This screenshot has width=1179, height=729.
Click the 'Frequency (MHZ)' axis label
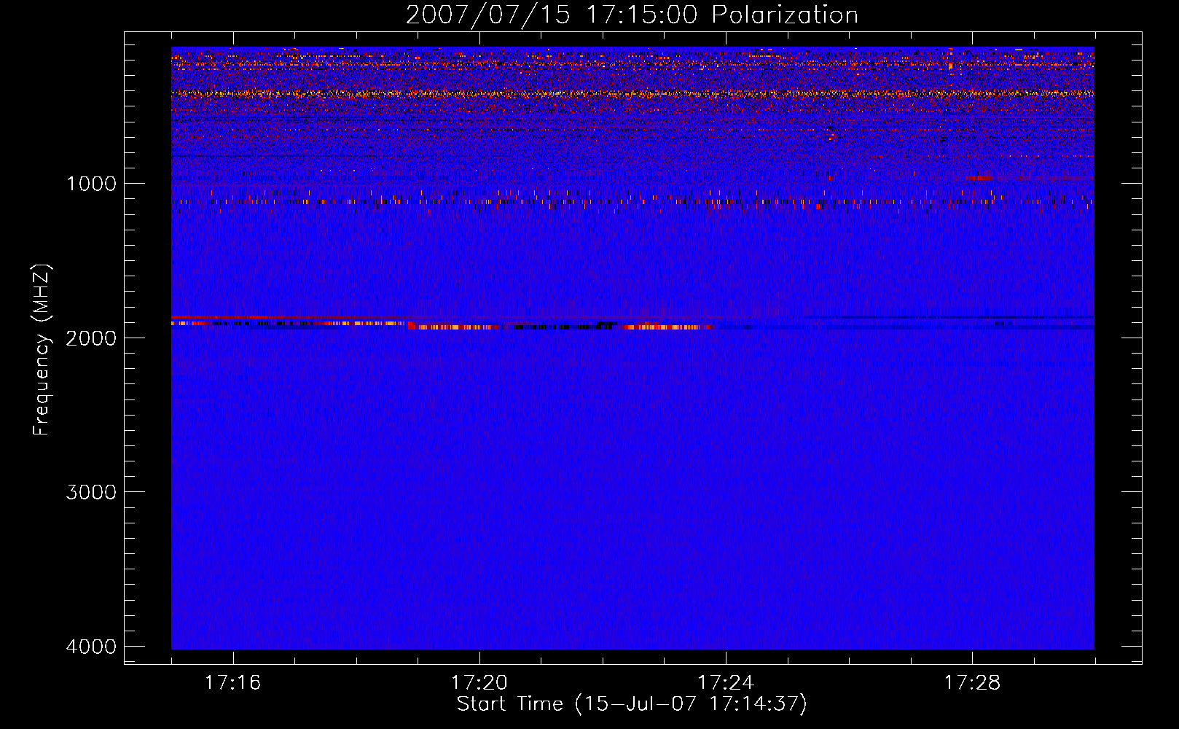[41, 350]
